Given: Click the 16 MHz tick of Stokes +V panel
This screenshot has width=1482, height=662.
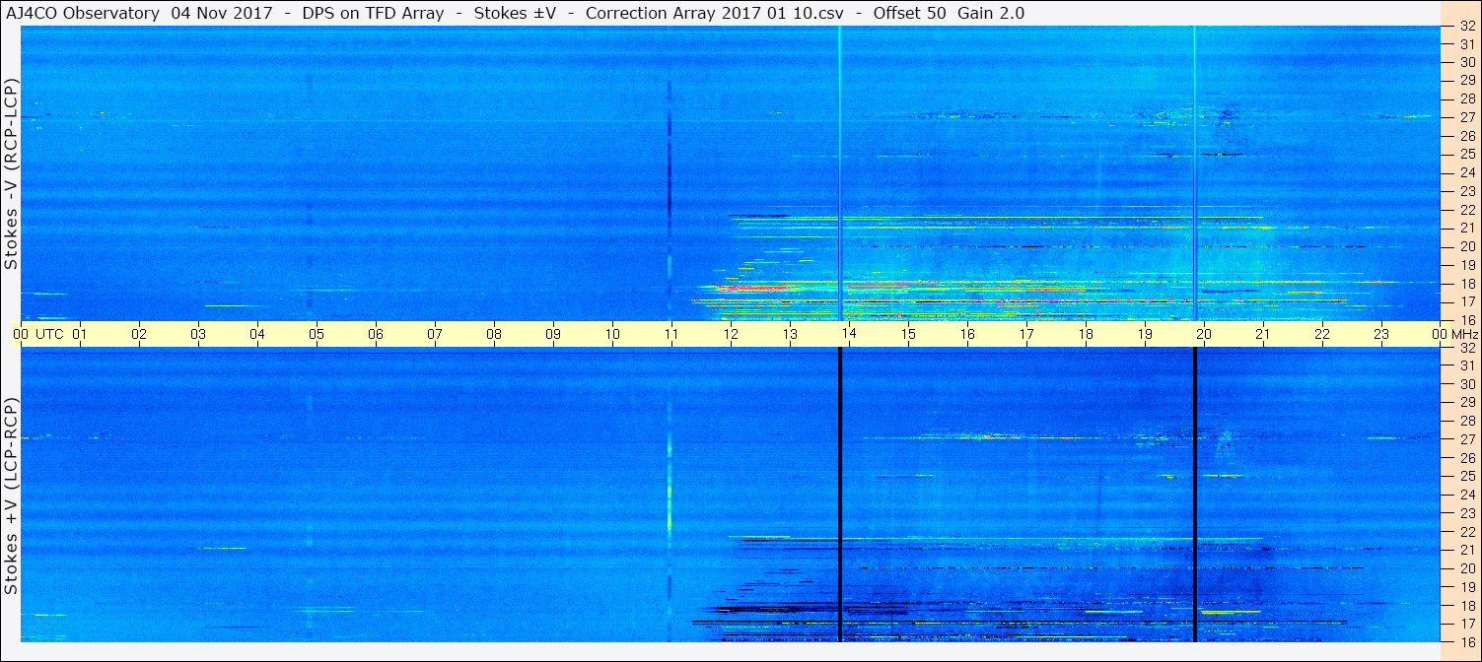Looking at the screenshot, I should click(x=1467, y=641).
